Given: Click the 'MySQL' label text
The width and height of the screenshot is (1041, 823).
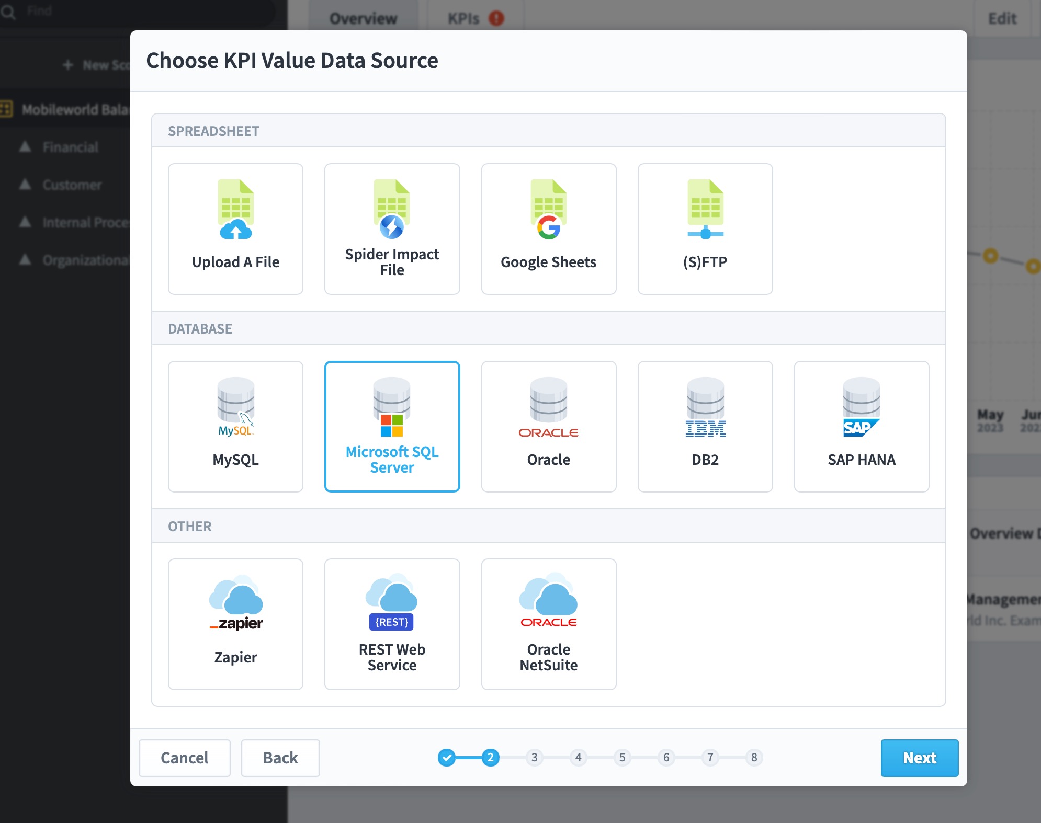Looking at the screenshot, I should click(235, 460).
